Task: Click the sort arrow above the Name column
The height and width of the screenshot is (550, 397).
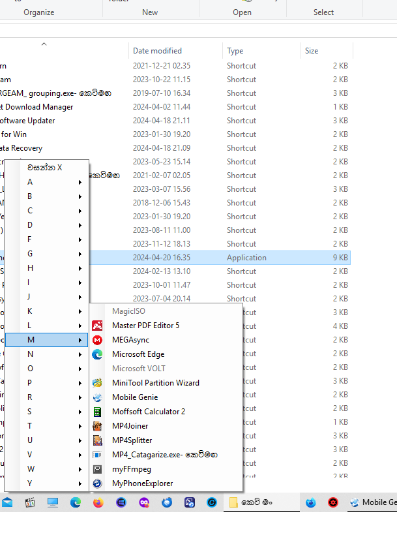Action: click(x=44, y=44)
